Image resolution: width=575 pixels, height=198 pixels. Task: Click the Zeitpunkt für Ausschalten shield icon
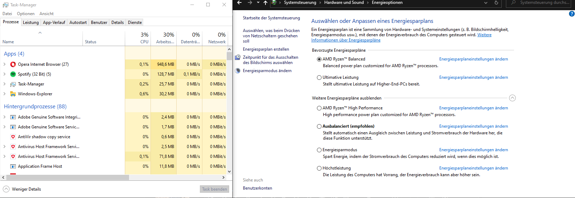(238, 57)
